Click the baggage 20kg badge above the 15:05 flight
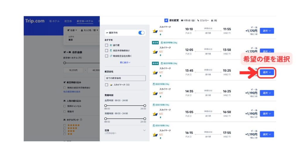Image resolution: width=300 pixels, height=157 pixels. click(161, 105)
